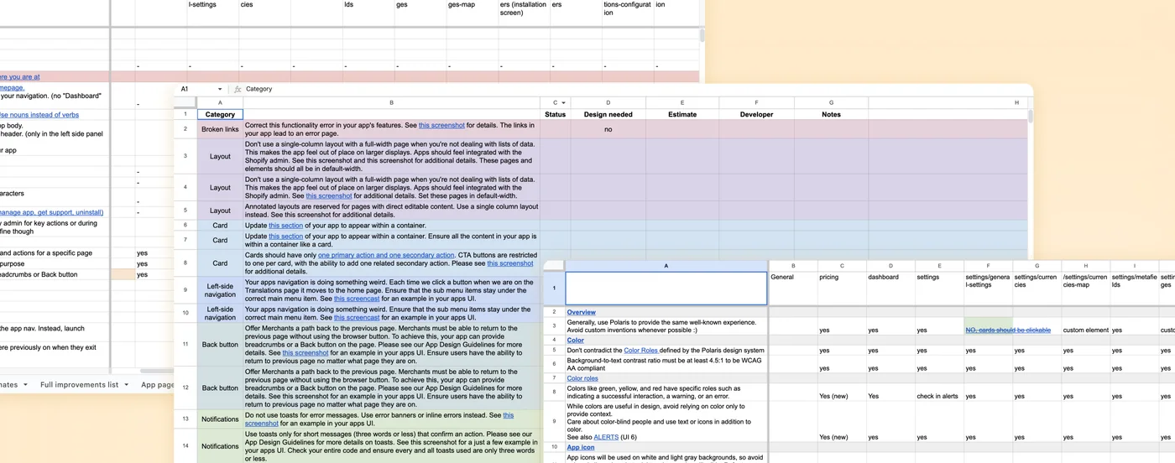Select Left-side navigation cell in row 10
This screenshot has width=1175, height=463.
[220, 313]
